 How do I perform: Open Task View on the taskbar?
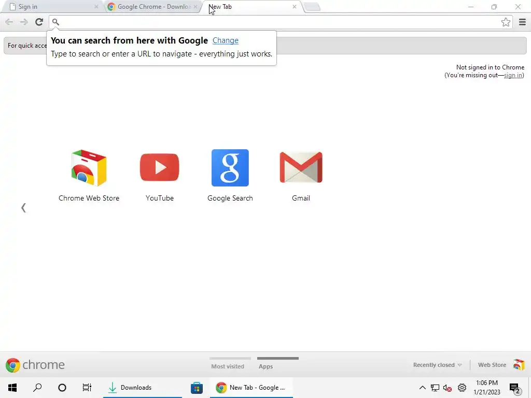pyautogui.click(x=87, y=388)
